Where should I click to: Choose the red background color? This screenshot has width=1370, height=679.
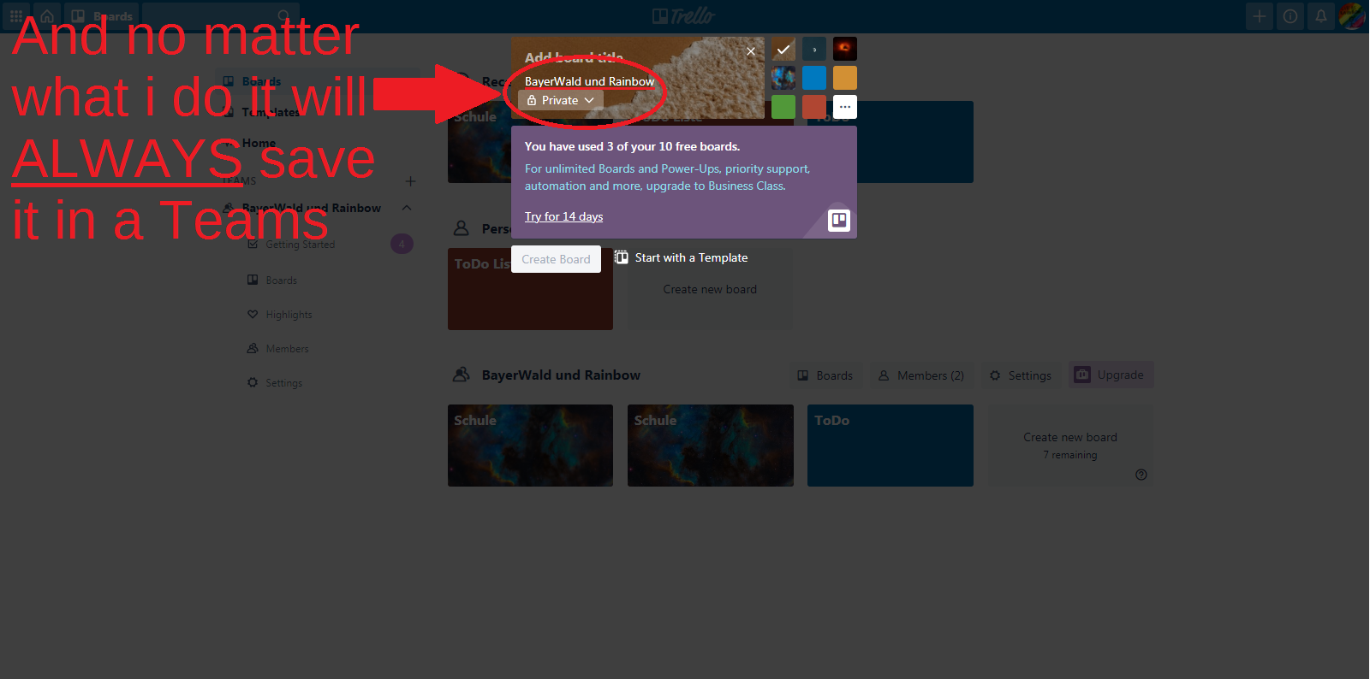pos(814,107)
